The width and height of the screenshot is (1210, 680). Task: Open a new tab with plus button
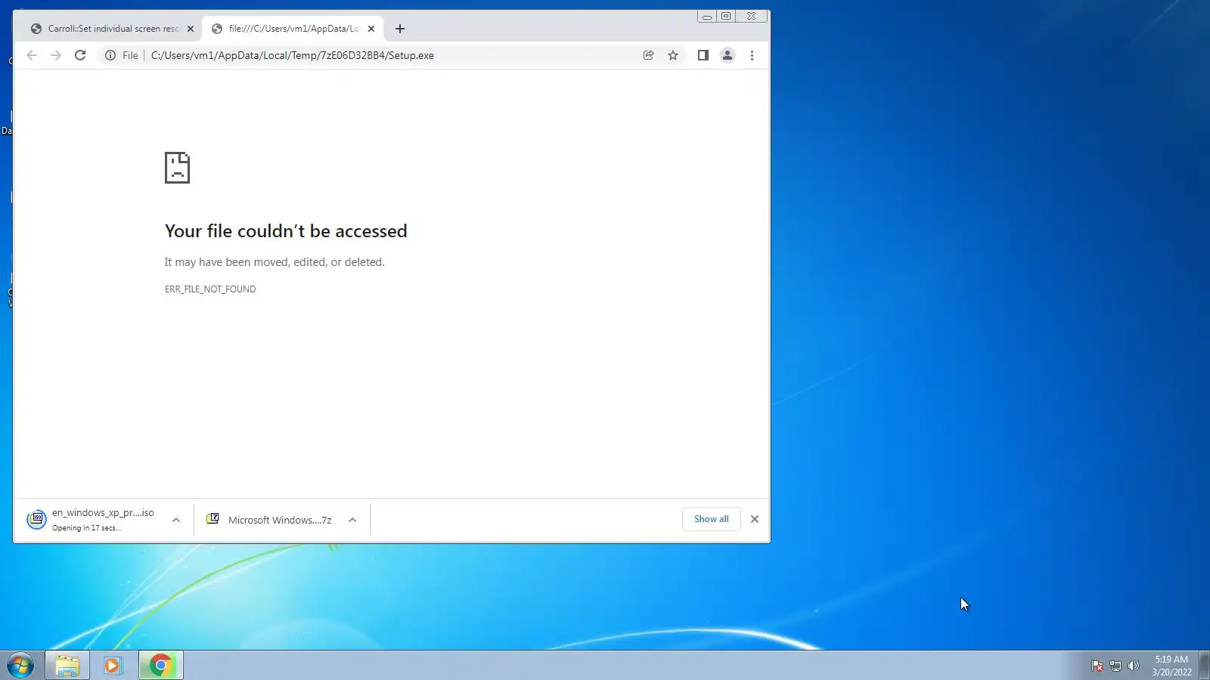[400, 29]
